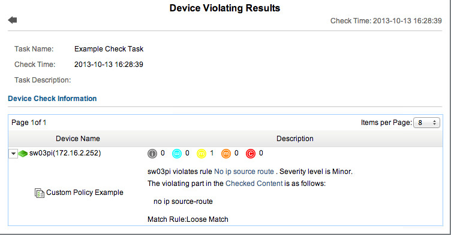451x235 pixels.
Task: Click the Device Check Information heading
Action: (x=52, y=99)
